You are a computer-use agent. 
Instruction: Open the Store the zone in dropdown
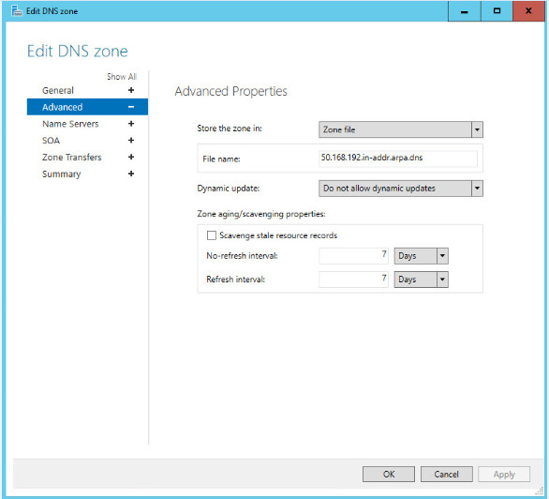[x=401, y=129]
